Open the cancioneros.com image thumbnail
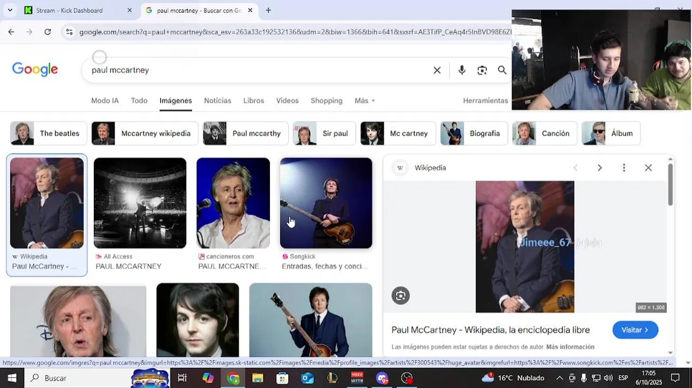 (233, 203)
